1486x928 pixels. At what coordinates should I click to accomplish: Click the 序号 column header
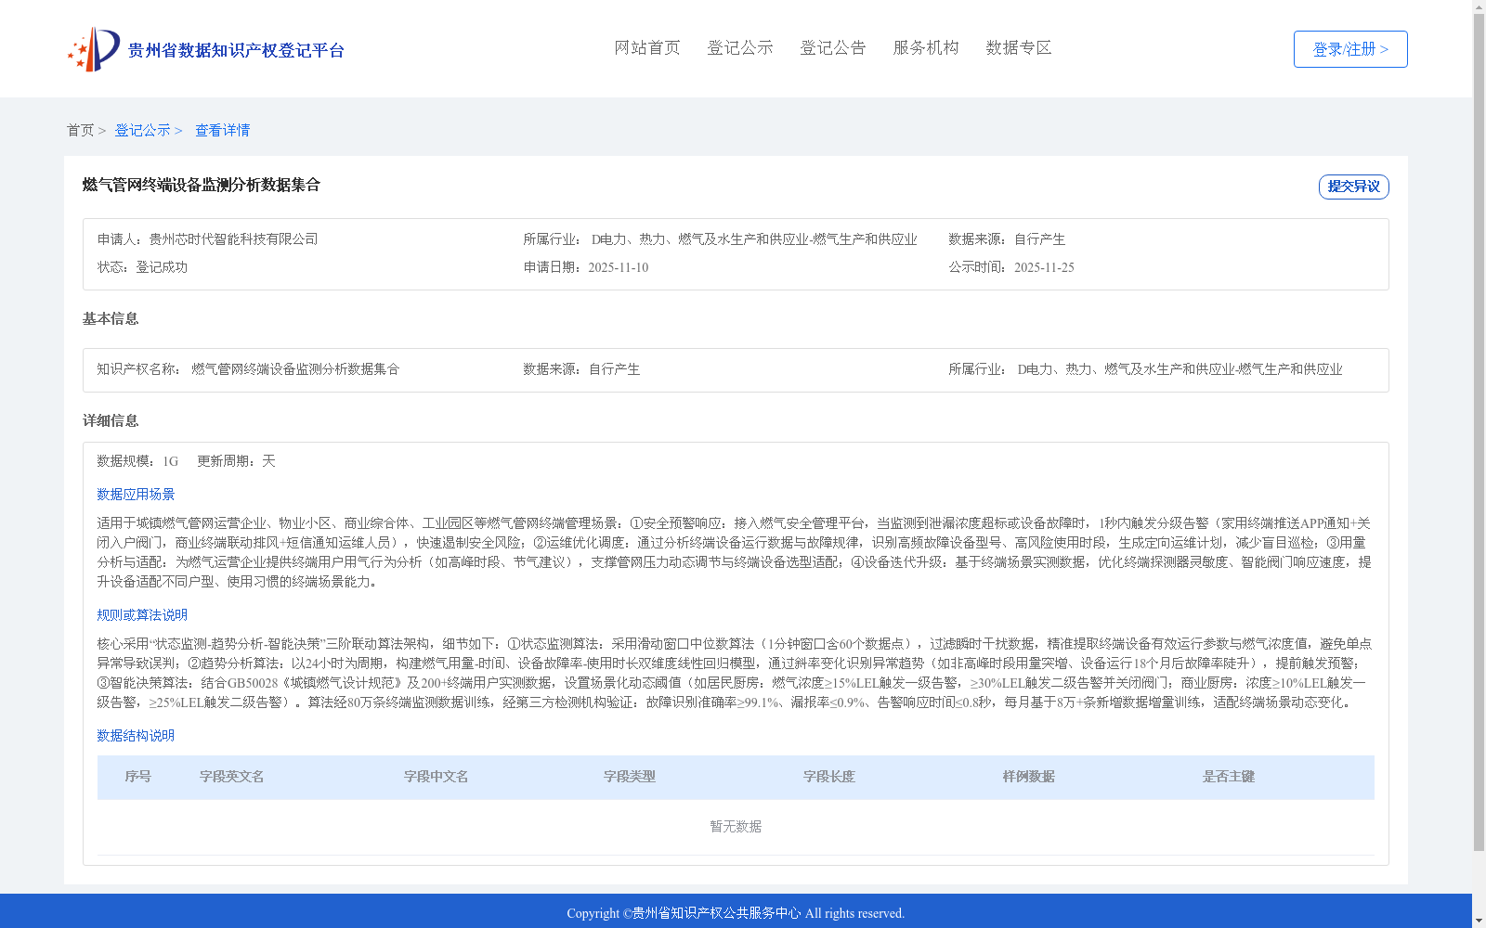tap(138, 777)
